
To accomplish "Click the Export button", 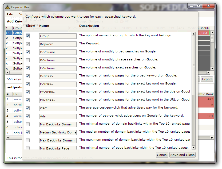I will [x=207, y=79].
